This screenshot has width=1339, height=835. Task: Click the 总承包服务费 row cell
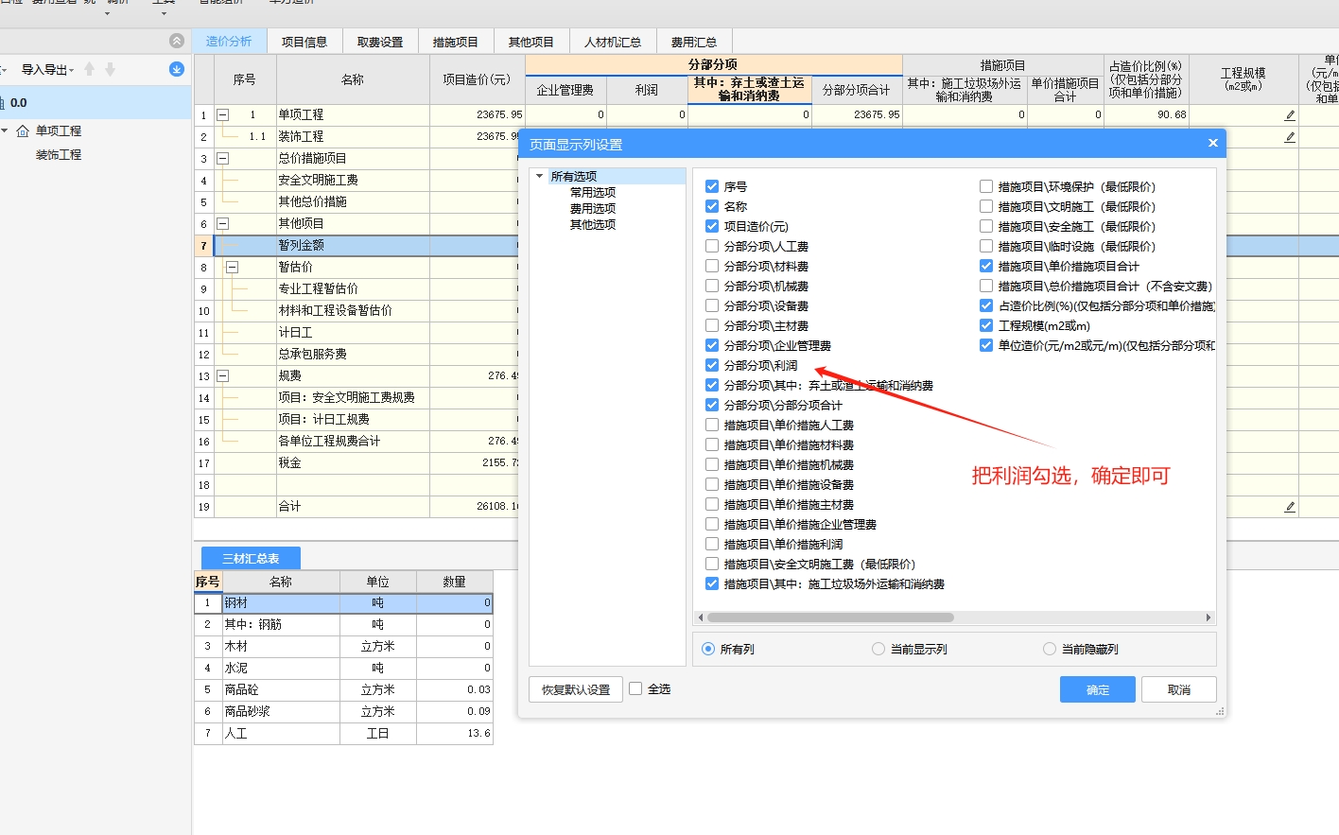(x=353, y=355)
